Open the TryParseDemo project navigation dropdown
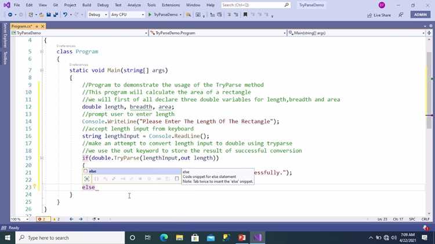 [x=79, y=33]
